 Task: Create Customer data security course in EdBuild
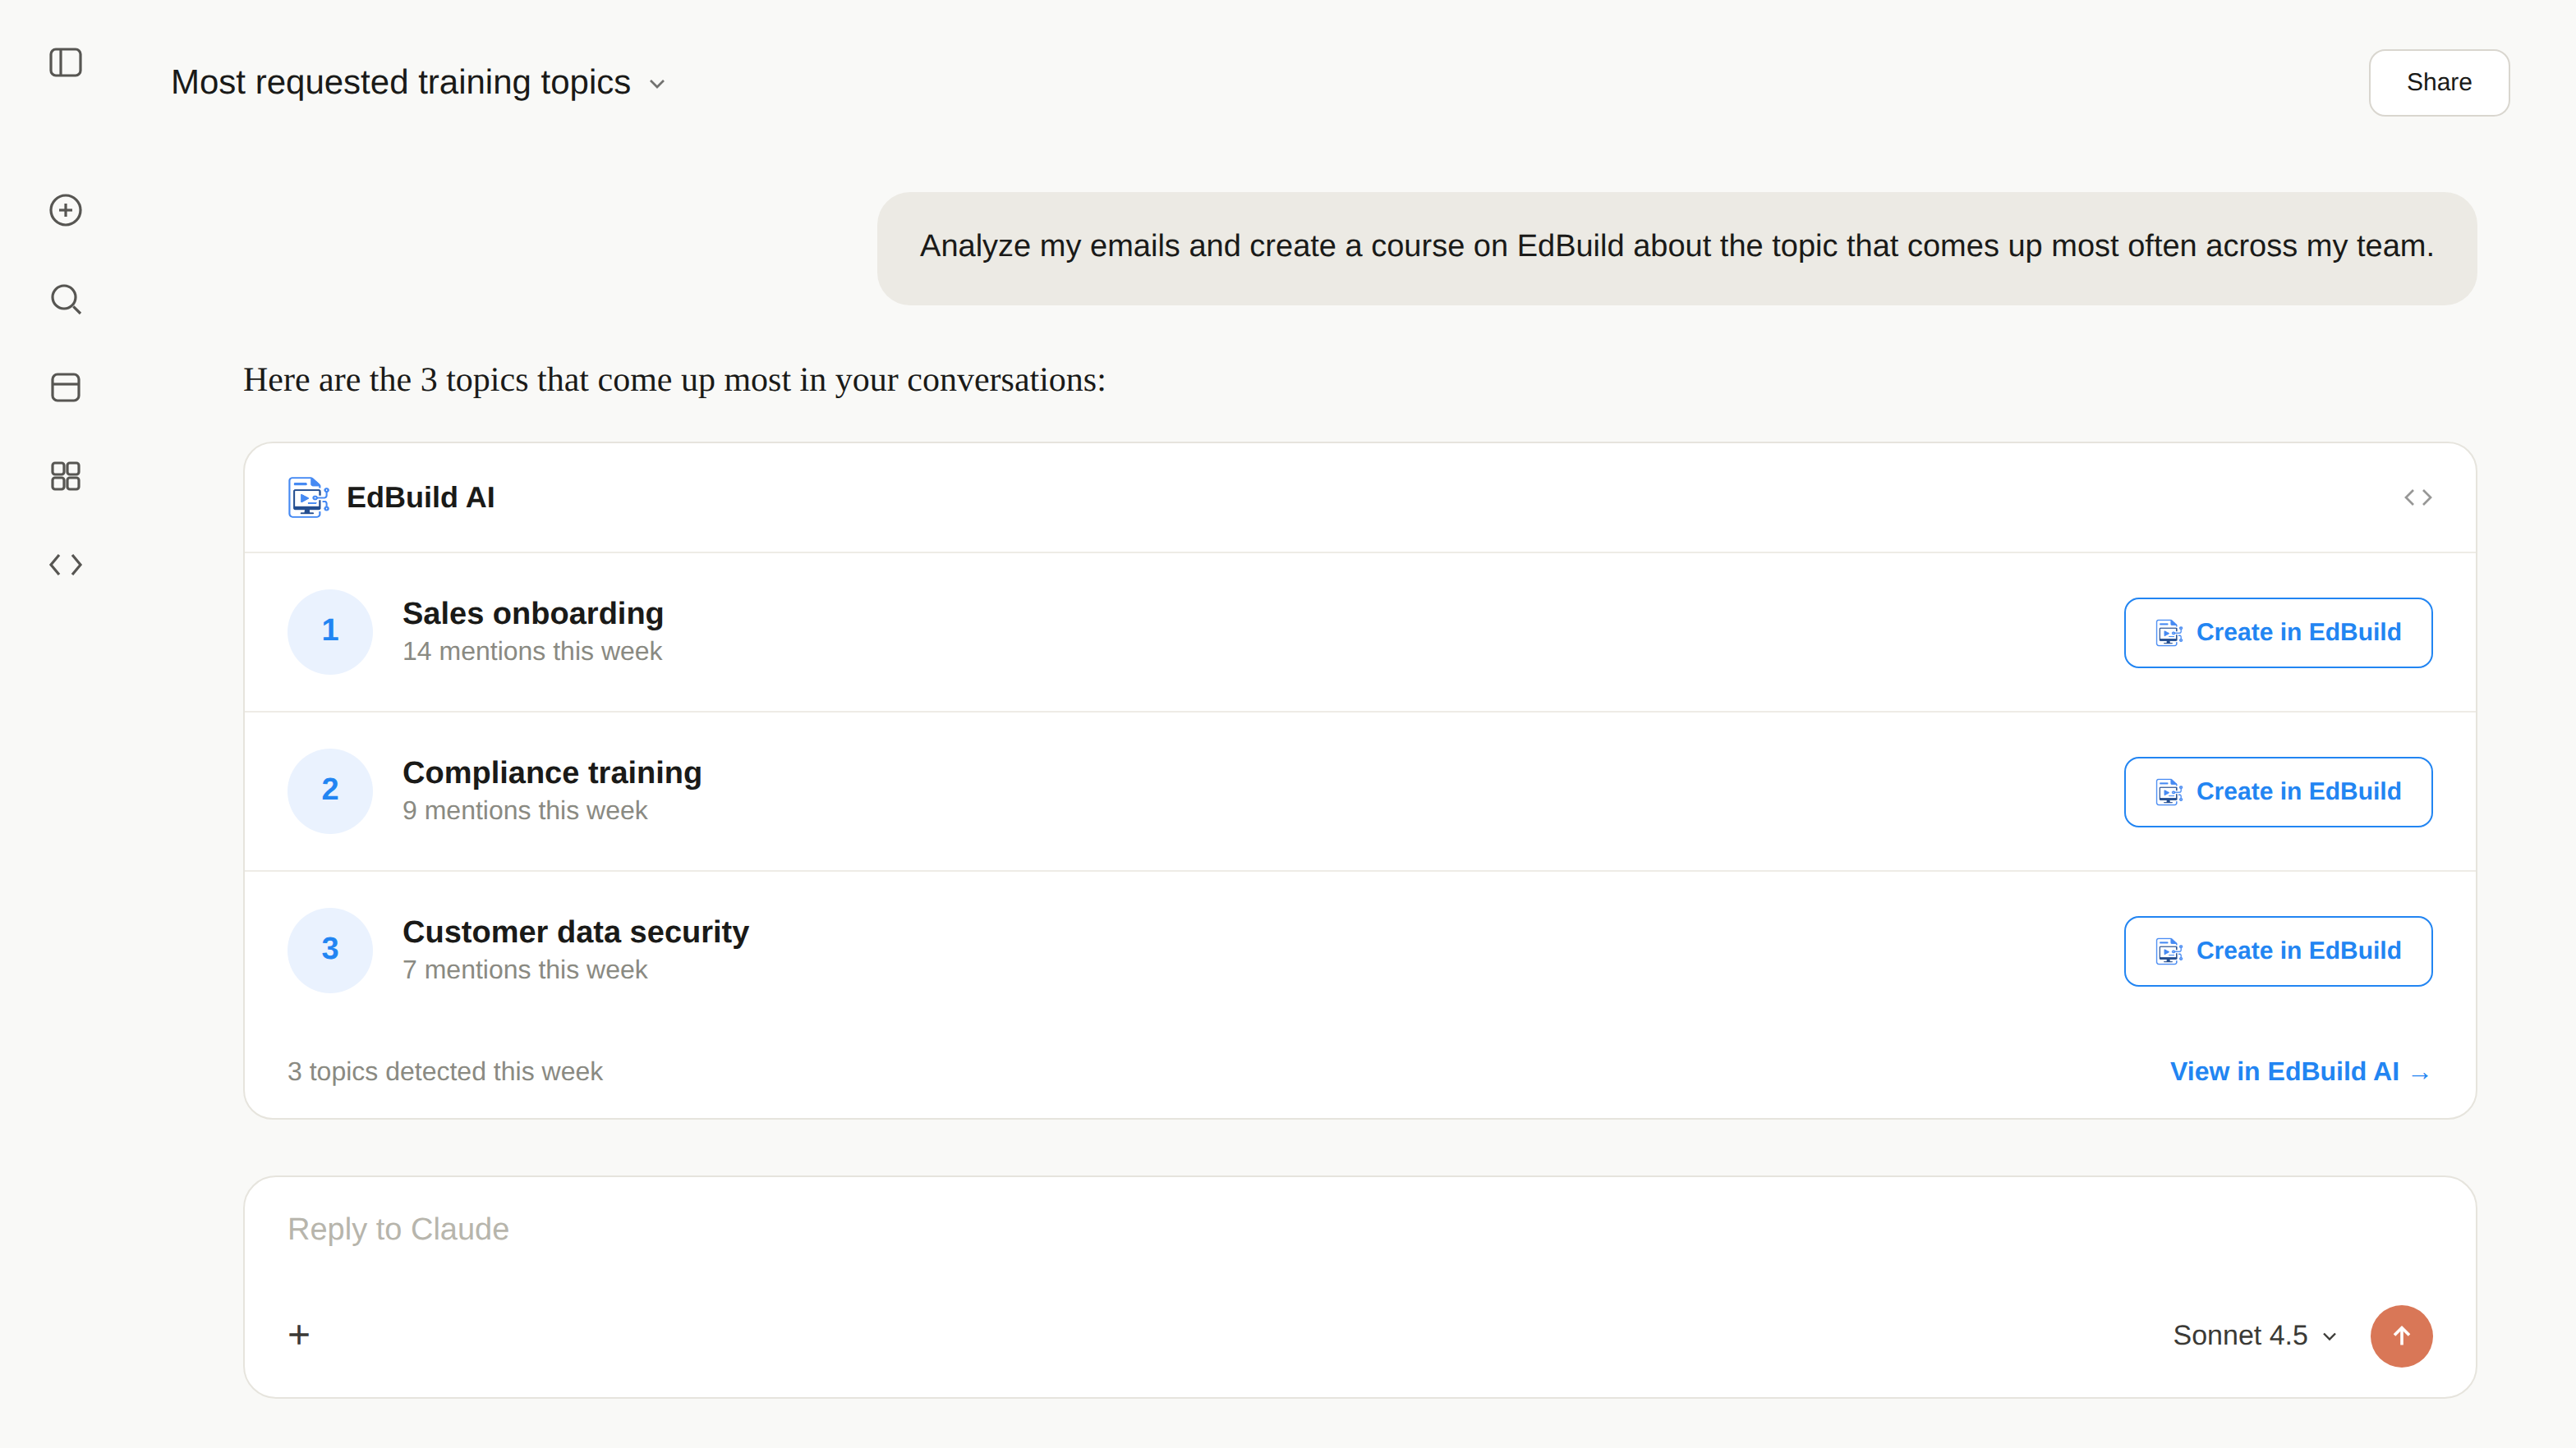[2278, 951]
